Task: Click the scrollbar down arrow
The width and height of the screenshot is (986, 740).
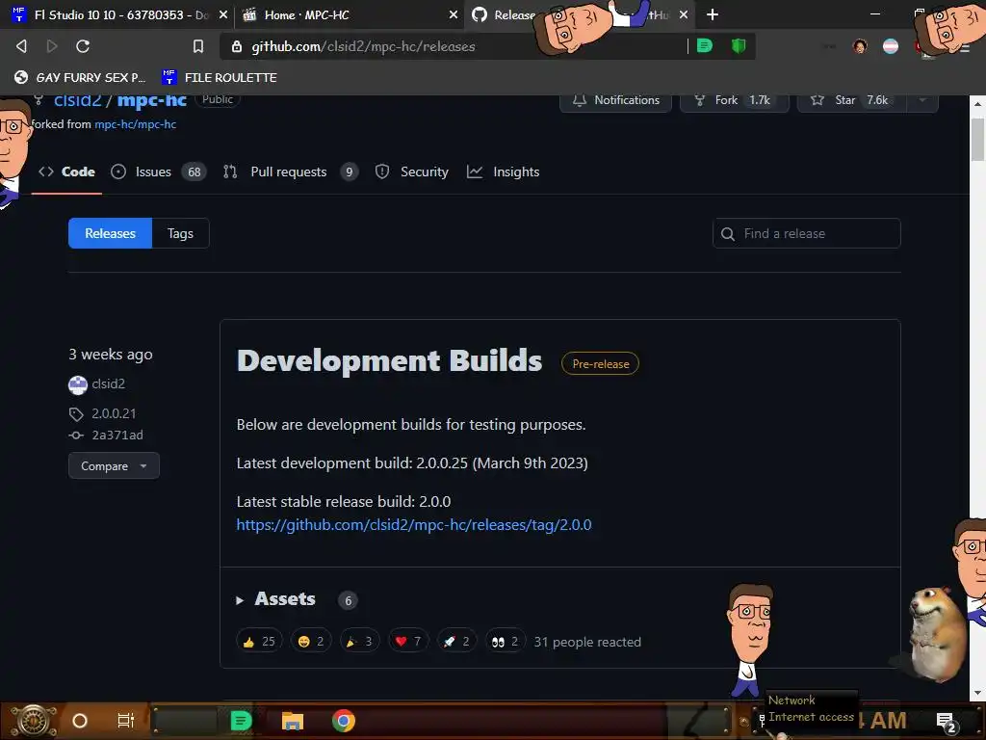Action: (x=978, y=693)
